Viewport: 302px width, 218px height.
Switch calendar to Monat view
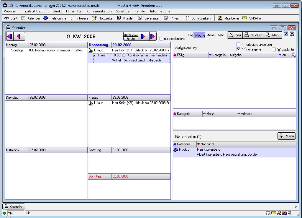211,35
